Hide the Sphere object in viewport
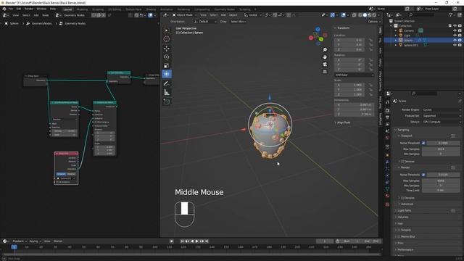 [x=455, y=40]
